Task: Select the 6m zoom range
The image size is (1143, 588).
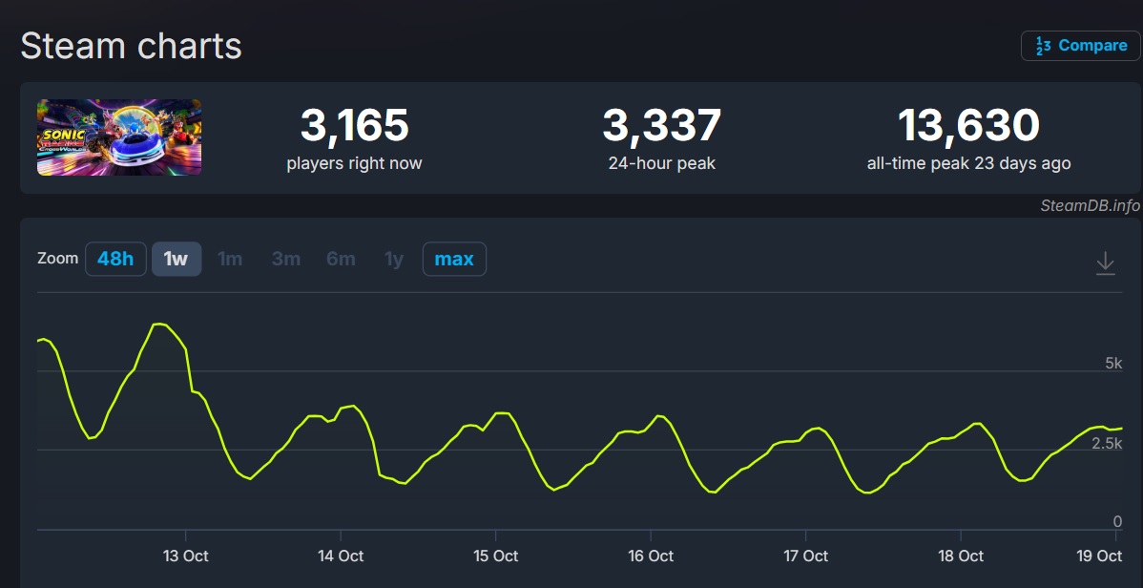Action: pyautogui.click(x=342, y=259)
